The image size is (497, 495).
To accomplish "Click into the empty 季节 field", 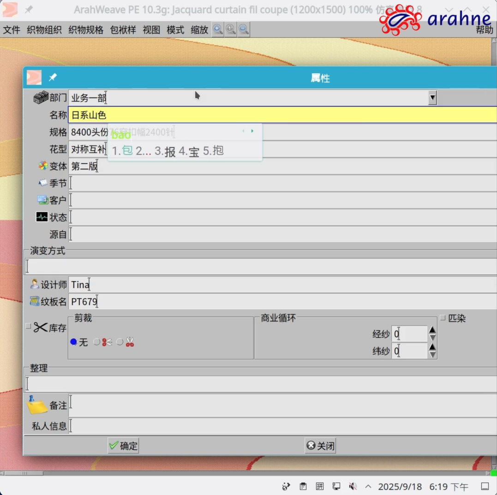I will coord(282,183).
